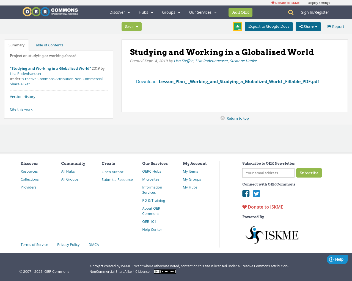Click the Twitter icon under Connect with OER Commons
The width and height of the screenshot is (352, 281).
256,194
